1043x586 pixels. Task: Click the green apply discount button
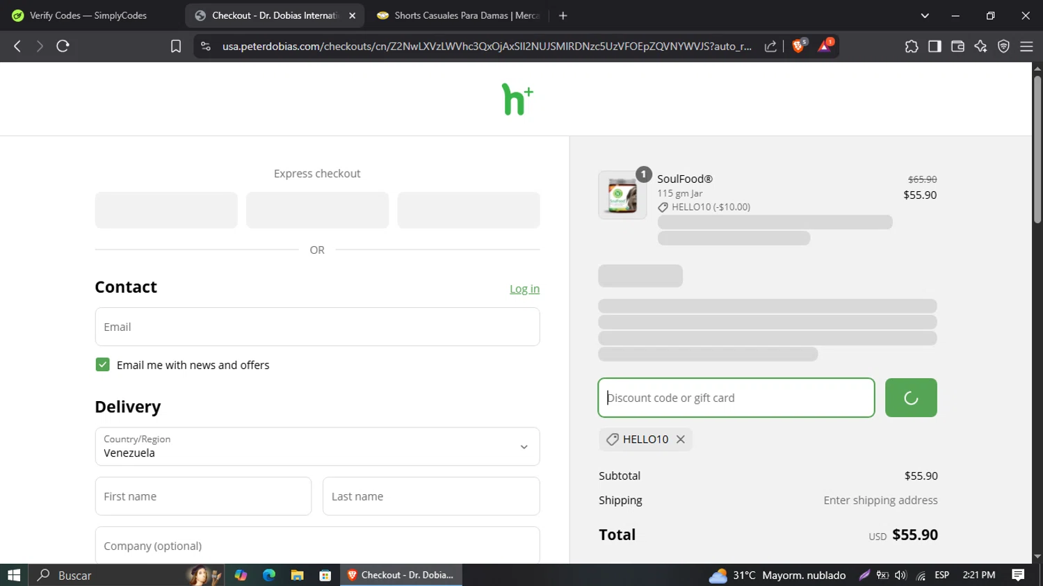point(911,398)
